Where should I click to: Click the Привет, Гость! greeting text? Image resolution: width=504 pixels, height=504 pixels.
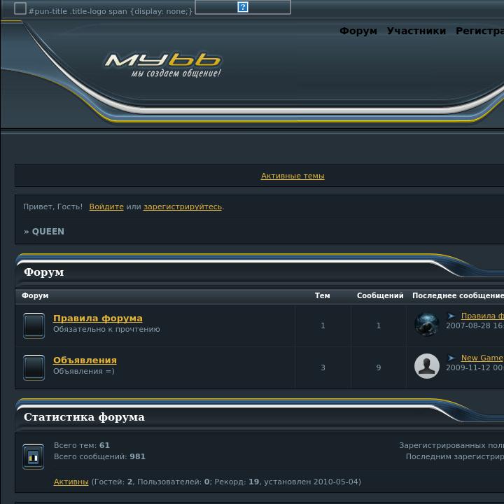click(x=52, y=206)
